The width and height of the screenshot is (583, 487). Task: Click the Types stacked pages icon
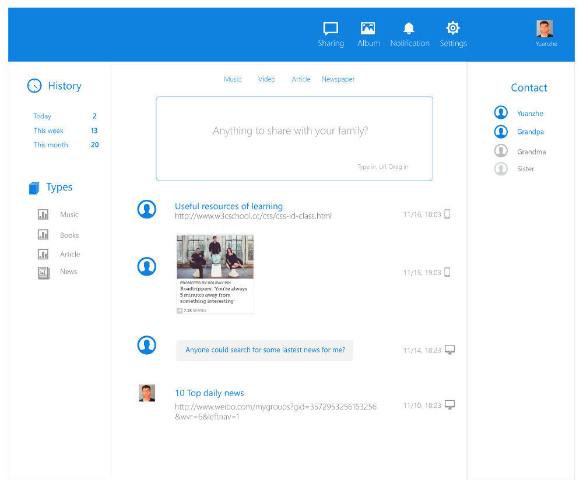pyautogui.click(x=34, y=188)
